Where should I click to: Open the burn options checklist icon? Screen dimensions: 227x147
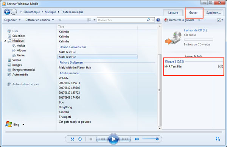(219, 20)
